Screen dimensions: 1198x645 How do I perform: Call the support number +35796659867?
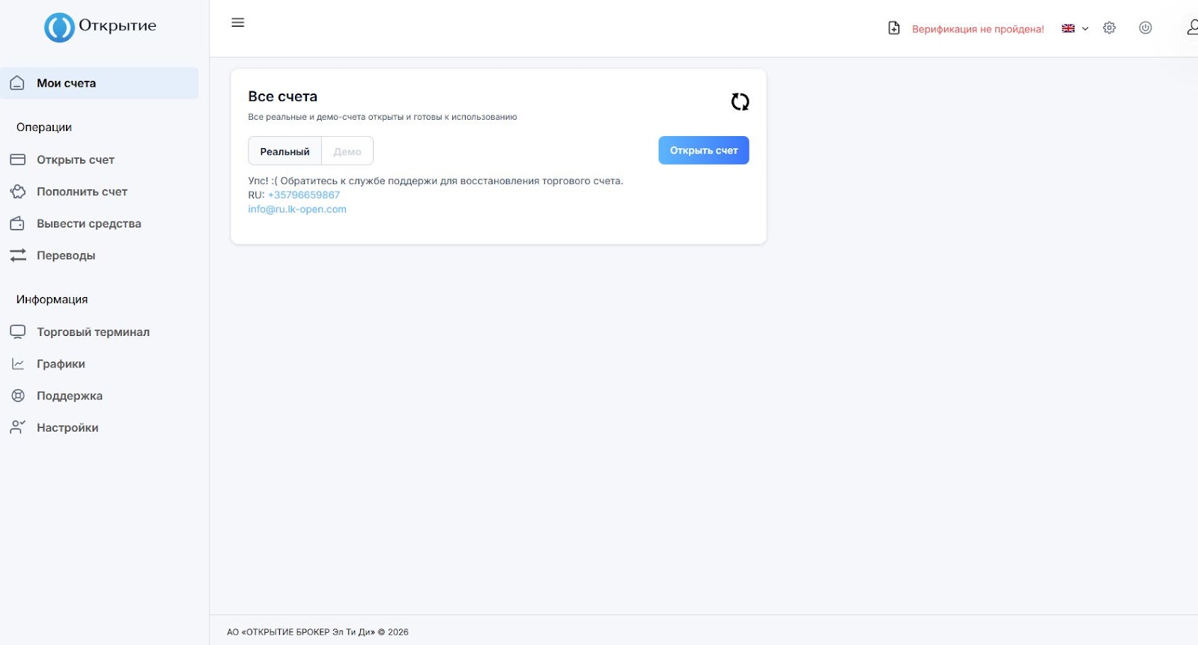(x=304, y=195)
